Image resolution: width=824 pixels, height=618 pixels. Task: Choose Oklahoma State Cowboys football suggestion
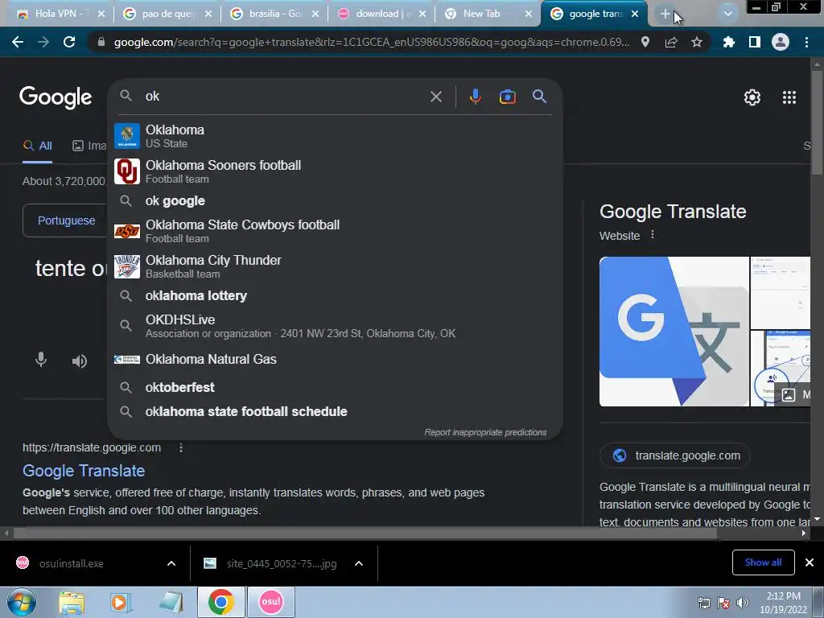[335, 231]
